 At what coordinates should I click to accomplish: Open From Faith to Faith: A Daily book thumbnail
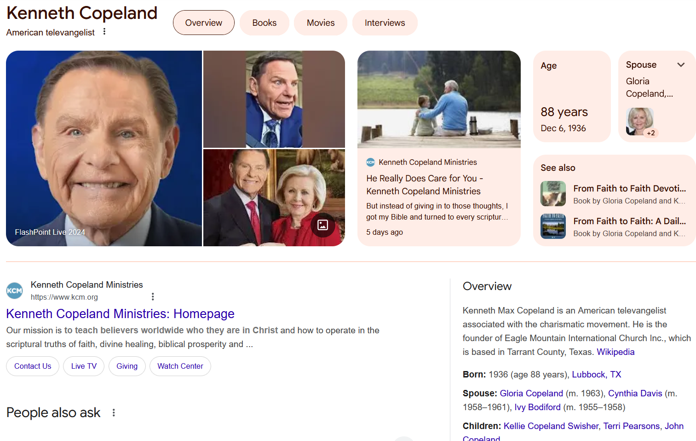tap(553, 226)
